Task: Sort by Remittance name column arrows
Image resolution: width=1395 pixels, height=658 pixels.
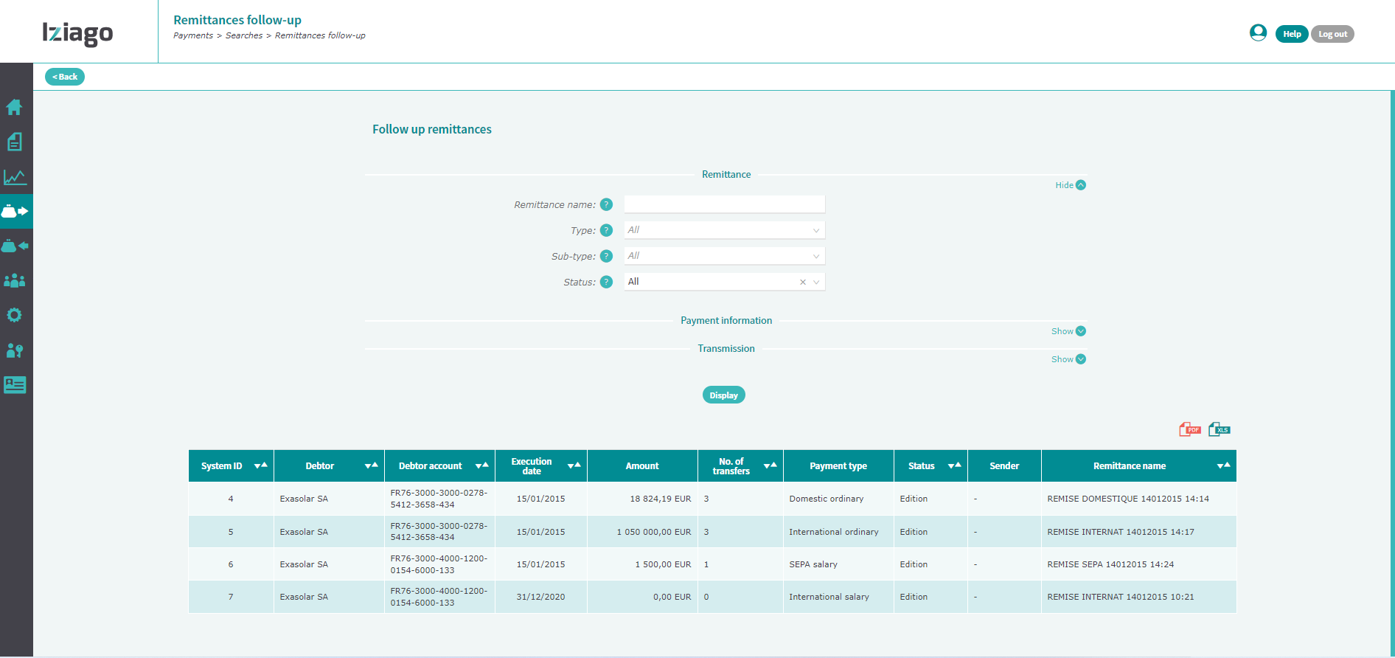Action: coord(1224,465)
